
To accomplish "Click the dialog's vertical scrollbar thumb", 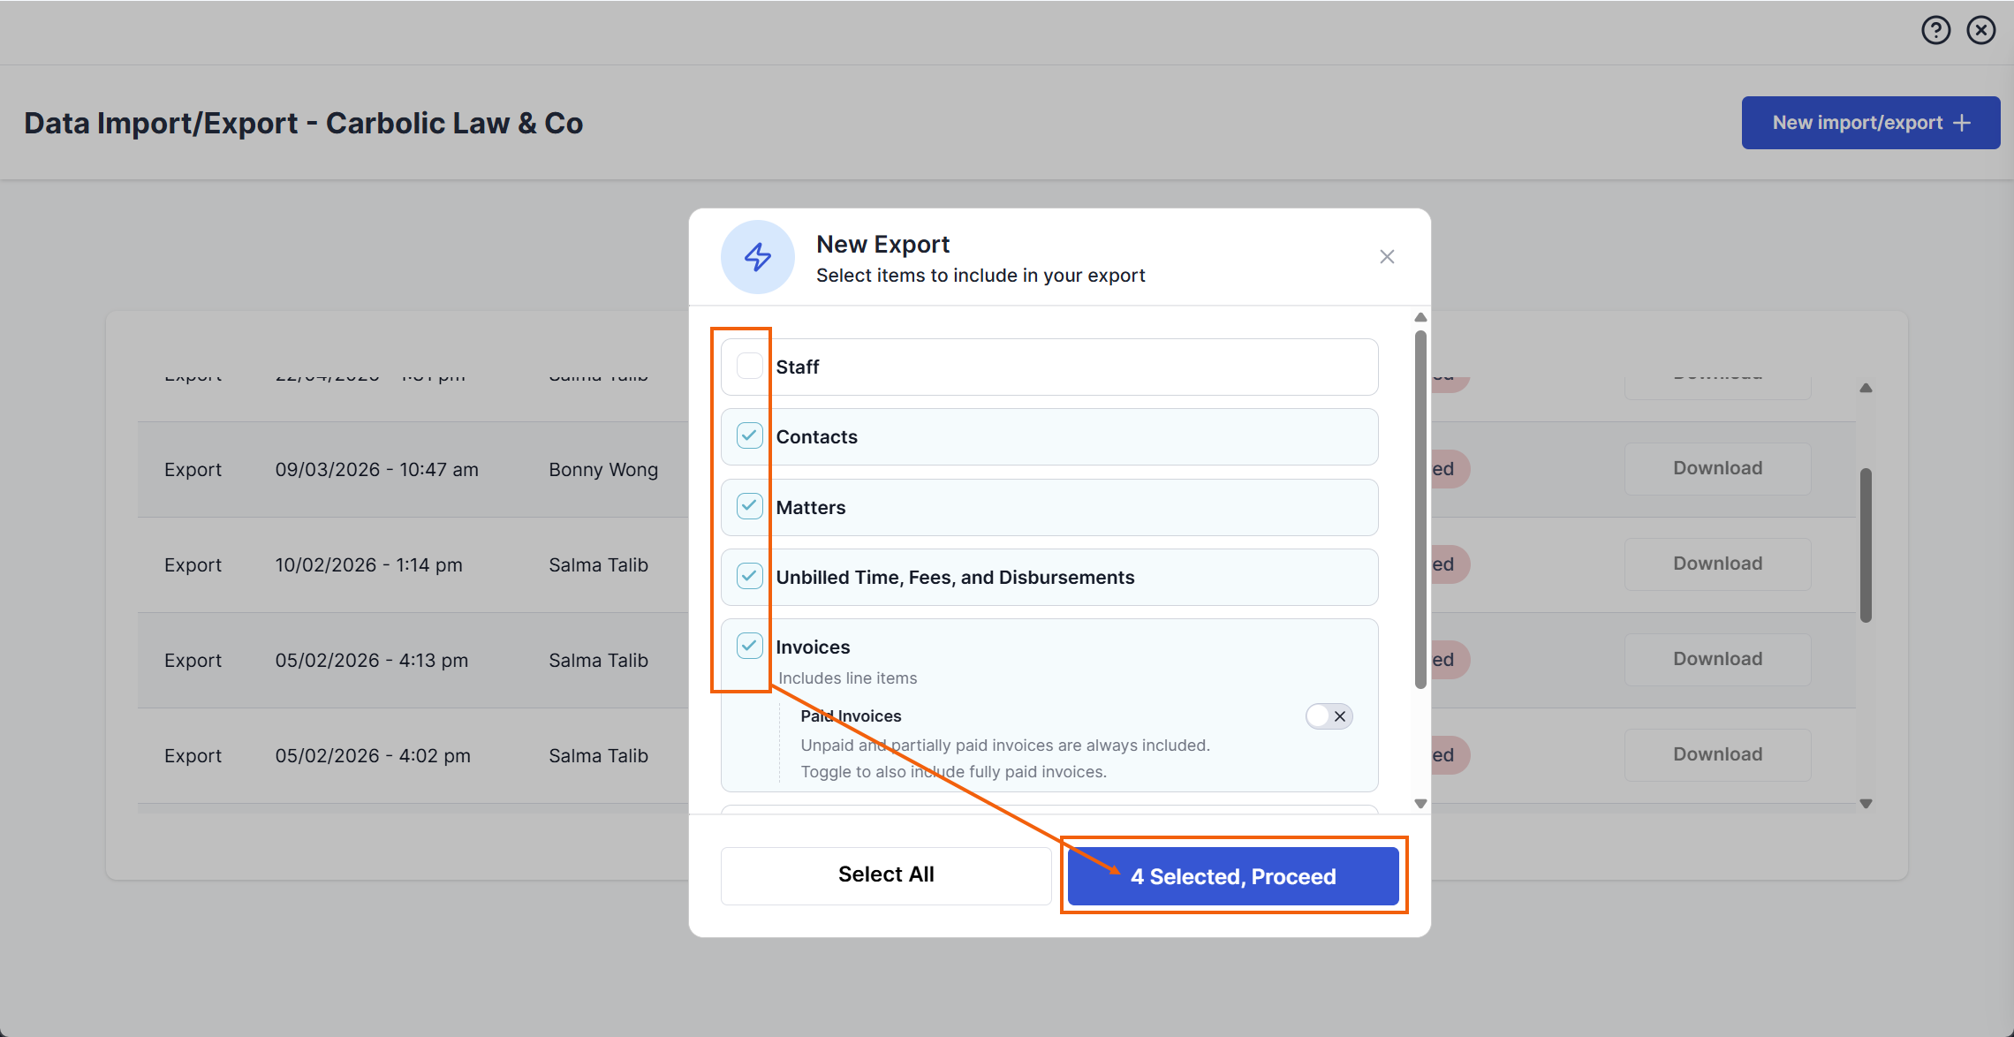I will pos(1420,510).
